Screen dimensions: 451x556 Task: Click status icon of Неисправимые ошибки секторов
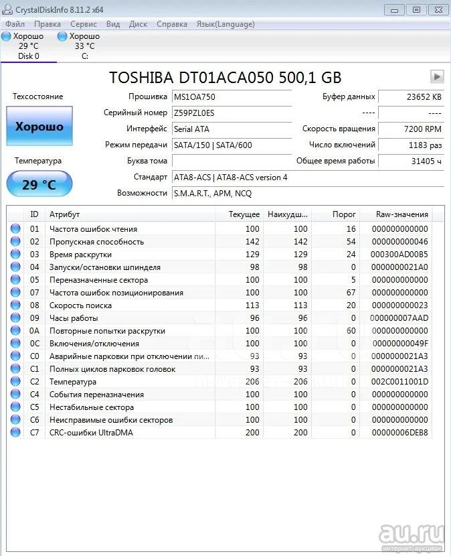[x=15, y=420]
